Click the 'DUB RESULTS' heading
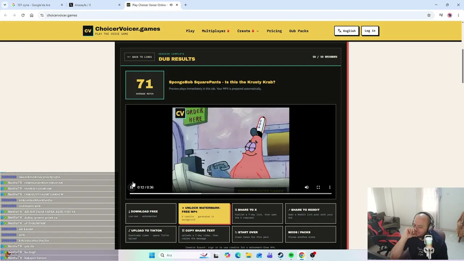 pyautogui.click(x=177, y=59)
